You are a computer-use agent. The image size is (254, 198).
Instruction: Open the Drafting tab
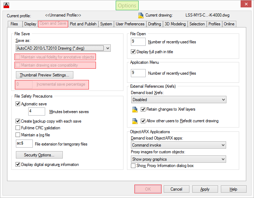tap(155, 24)
